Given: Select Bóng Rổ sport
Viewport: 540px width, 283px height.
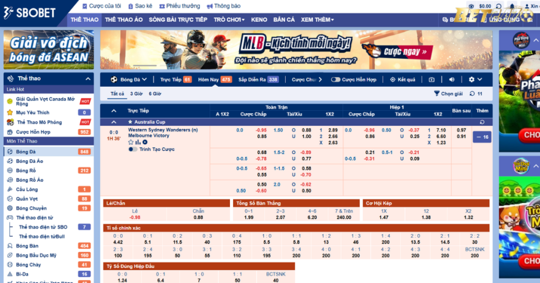Looking at the screenshot, I should [49, 170].
